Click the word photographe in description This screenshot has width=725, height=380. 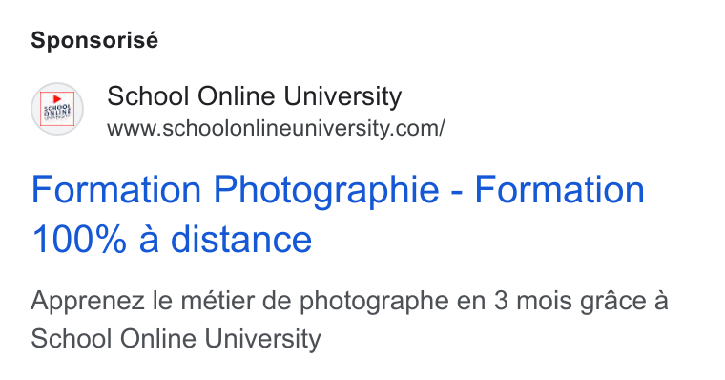[x=374, y=302]
